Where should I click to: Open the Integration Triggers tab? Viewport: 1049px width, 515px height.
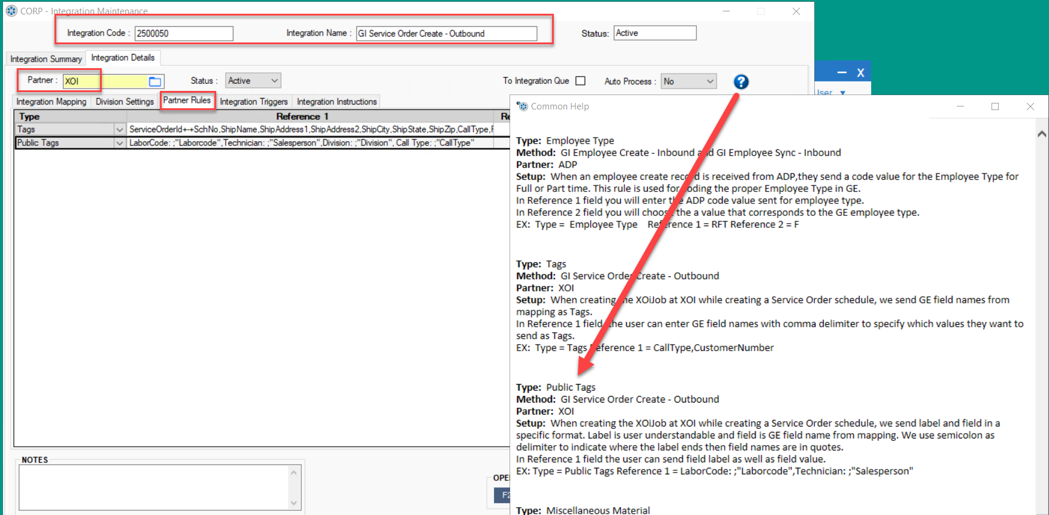[253, 102]
